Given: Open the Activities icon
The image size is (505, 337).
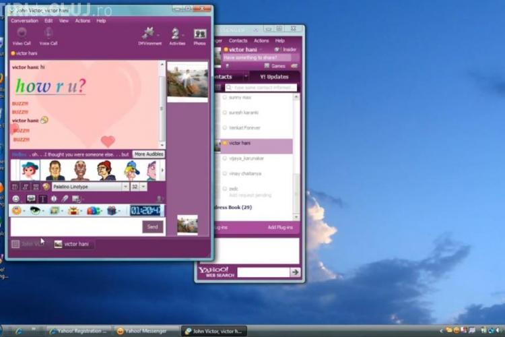Looking at the screenshot, I should coord(177,35).
